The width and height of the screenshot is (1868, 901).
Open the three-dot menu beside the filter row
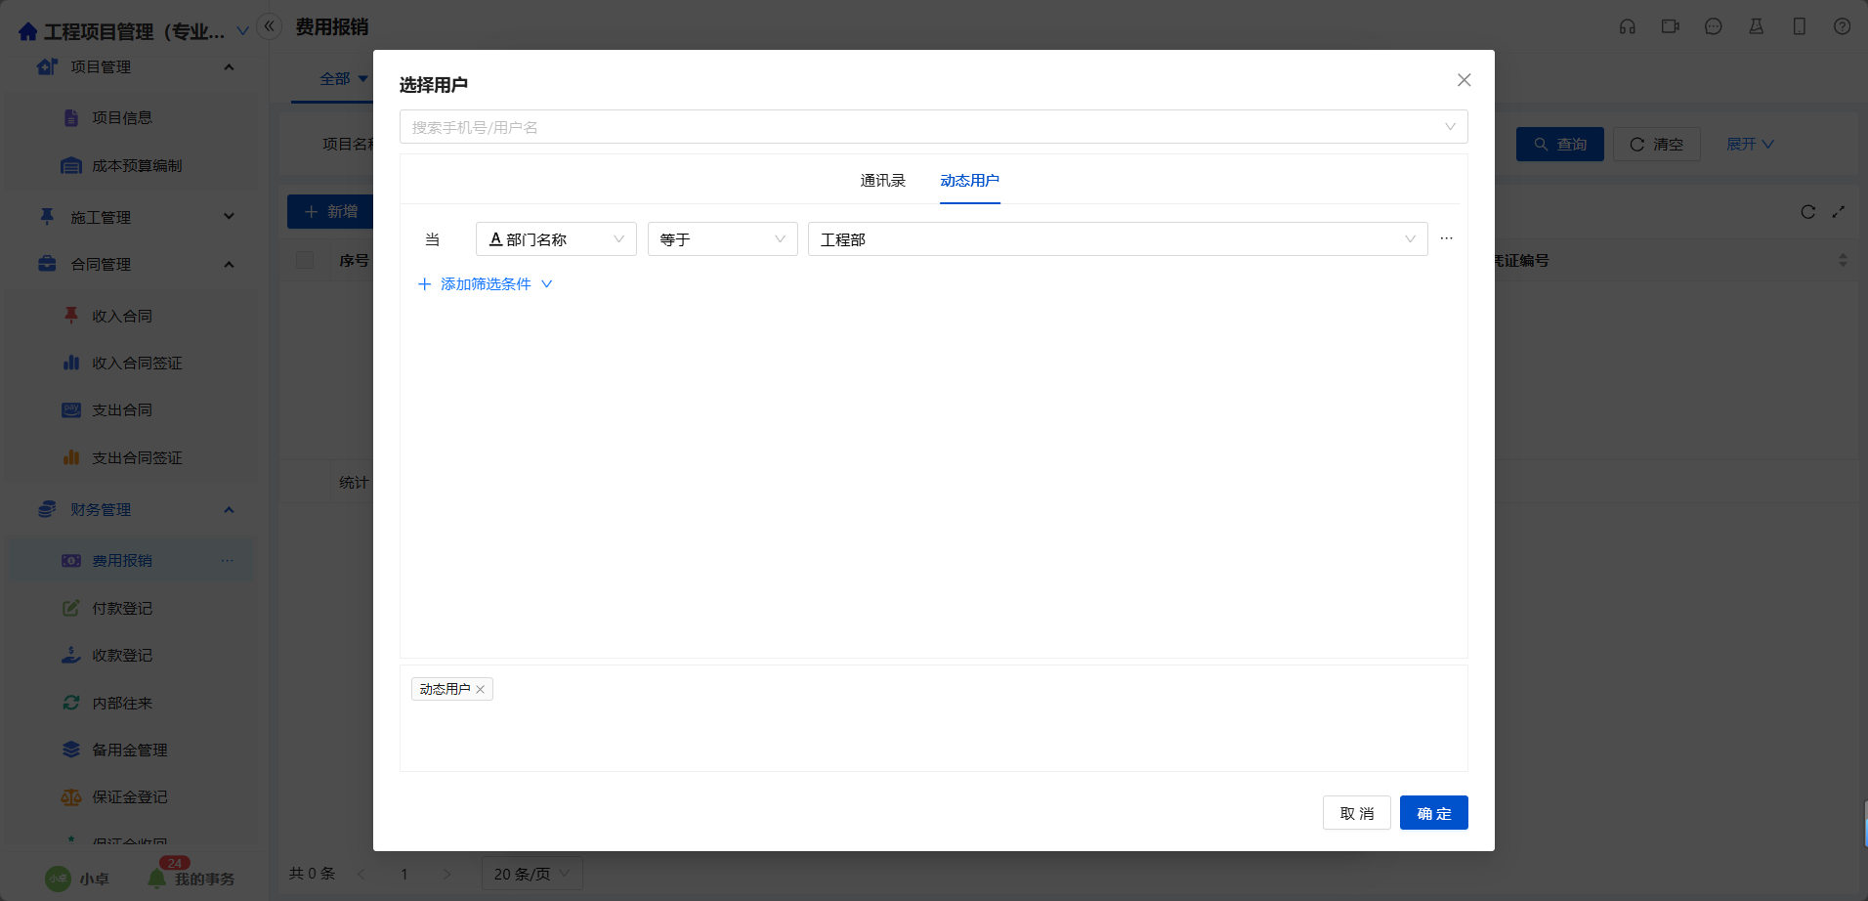[x=1446, y=238]
